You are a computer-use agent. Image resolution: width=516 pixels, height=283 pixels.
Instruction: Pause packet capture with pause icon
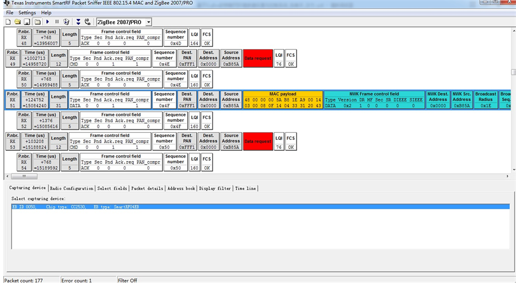coord(57,22)
